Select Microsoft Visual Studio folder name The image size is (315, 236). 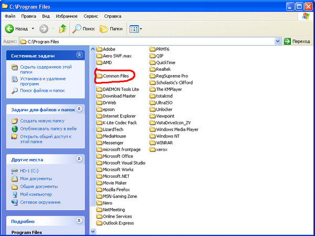coord(124,163)
